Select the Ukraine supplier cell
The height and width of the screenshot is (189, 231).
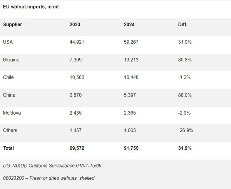pyautogui.click(x=11, y=60)
